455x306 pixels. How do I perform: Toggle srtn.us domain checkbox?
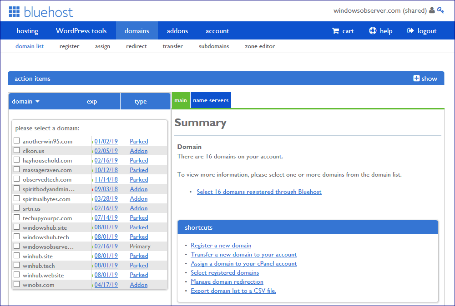coord(16,208)
